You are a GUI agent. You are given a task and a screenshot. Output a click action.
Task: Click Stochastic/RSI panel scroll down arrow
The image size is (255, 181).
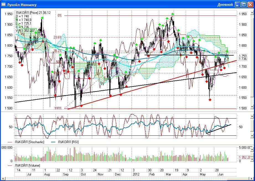click(x=252, y=136)
